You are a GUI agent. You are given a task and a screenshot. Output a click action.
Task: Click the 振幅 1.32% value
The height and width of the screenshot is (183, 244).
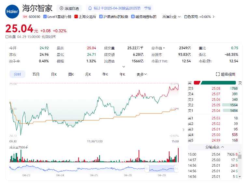pos(91,61)
